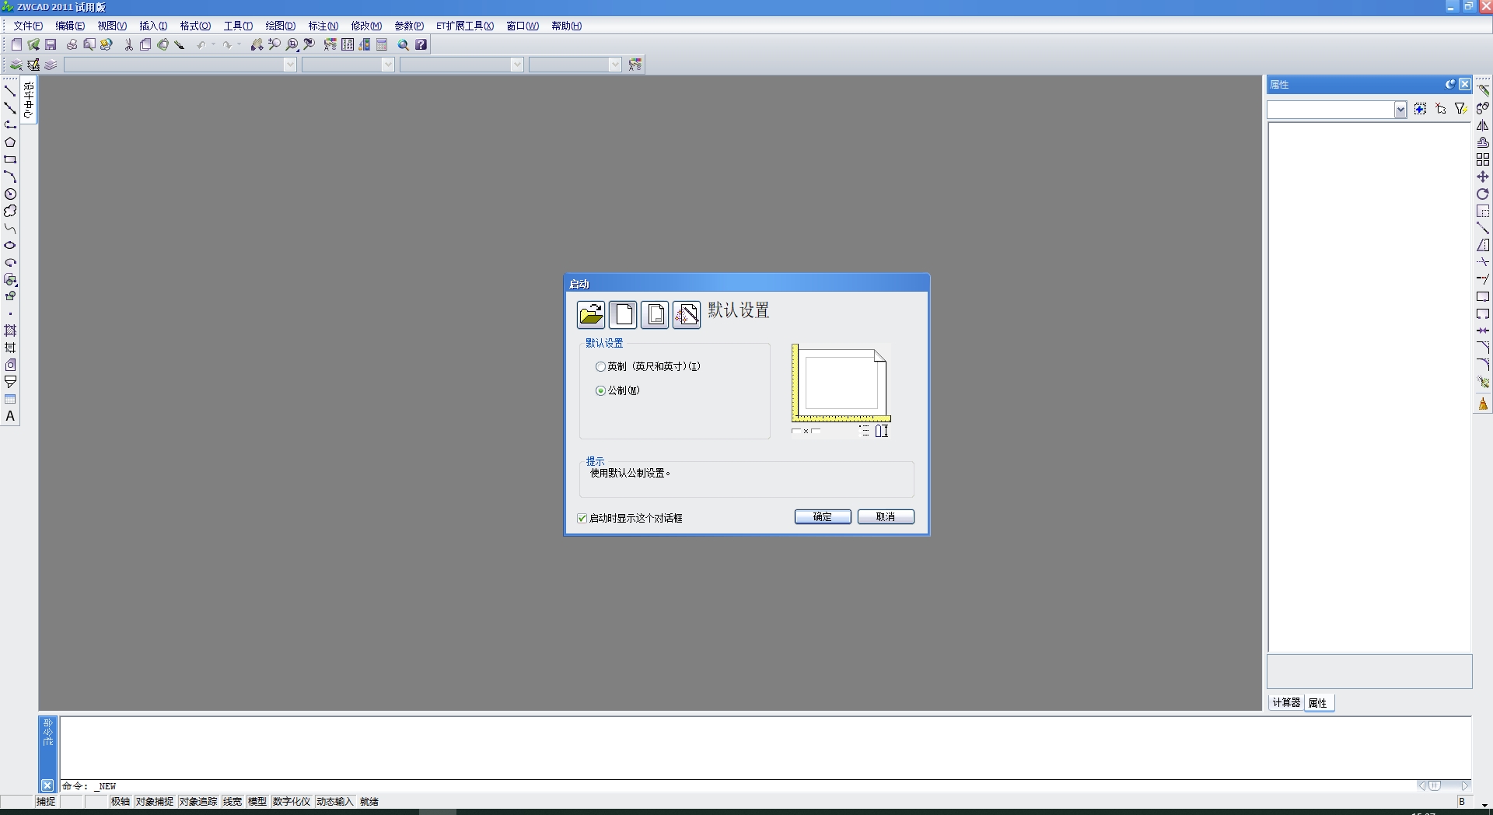Image resolution: width=1493 pixels, height=815 pixels.
Task: Uncheck 启动时显示这个对话框 checkbox
Action: [582, 518]
